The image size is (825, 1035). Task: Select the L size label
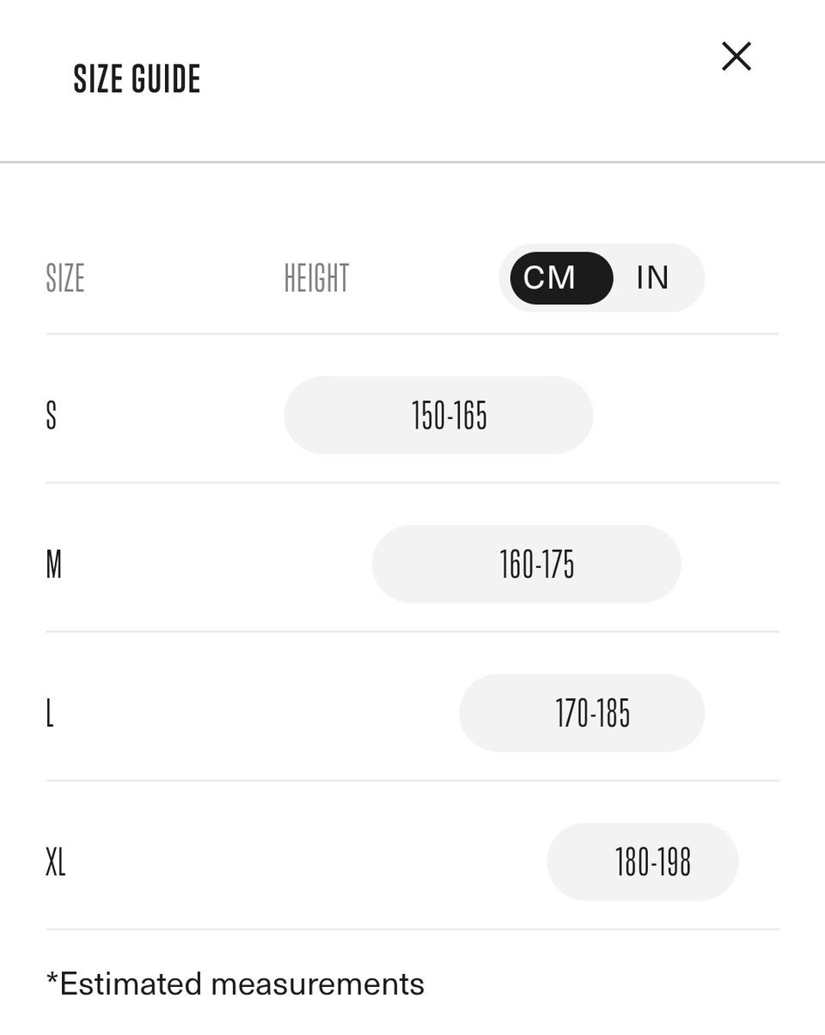pos(50,713)
